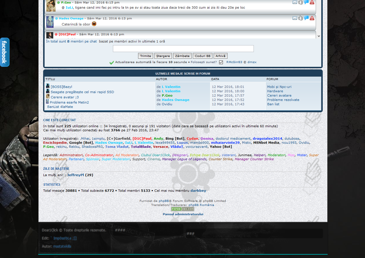This screenshot has height=258, width=365.
Task: Click the envelope icon on P.Geo's chat message
Action: coord(295,2)
